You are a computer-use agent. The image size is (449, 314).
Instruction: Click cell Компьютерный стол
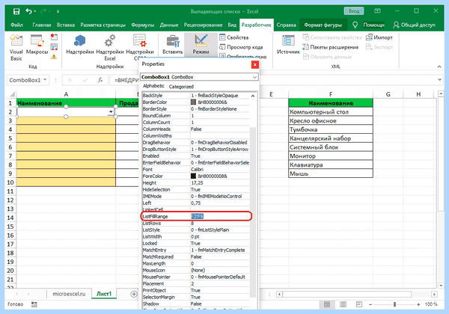(331, 112)
